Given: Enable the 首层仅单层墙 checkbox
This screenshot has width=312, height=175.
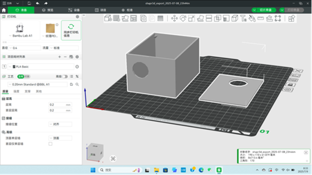Looking at the screenshot, I should pyautogui.click(x=50, y=144).
